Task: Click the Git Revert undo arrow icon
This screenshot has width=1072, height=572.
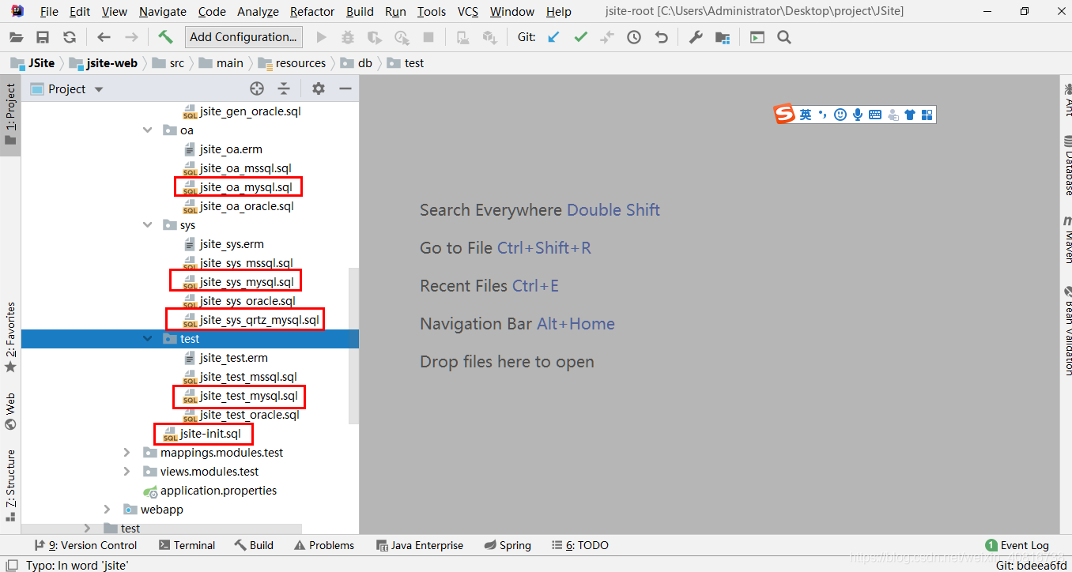Action: (x=661, y=37)
